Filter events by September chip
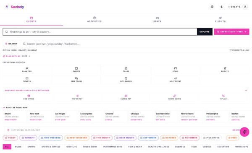252x153 pixels. coord(148,138)
